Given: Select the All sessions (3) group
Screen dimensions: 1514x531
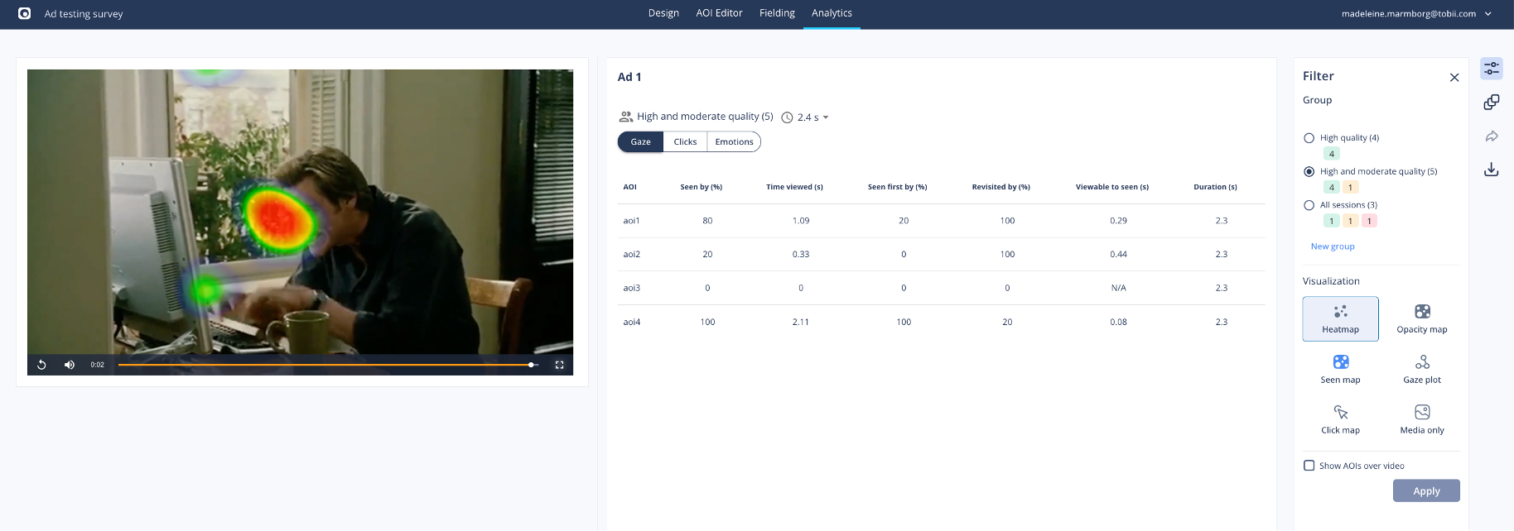Looking at the screenshot, I should tap(1309, 205).
